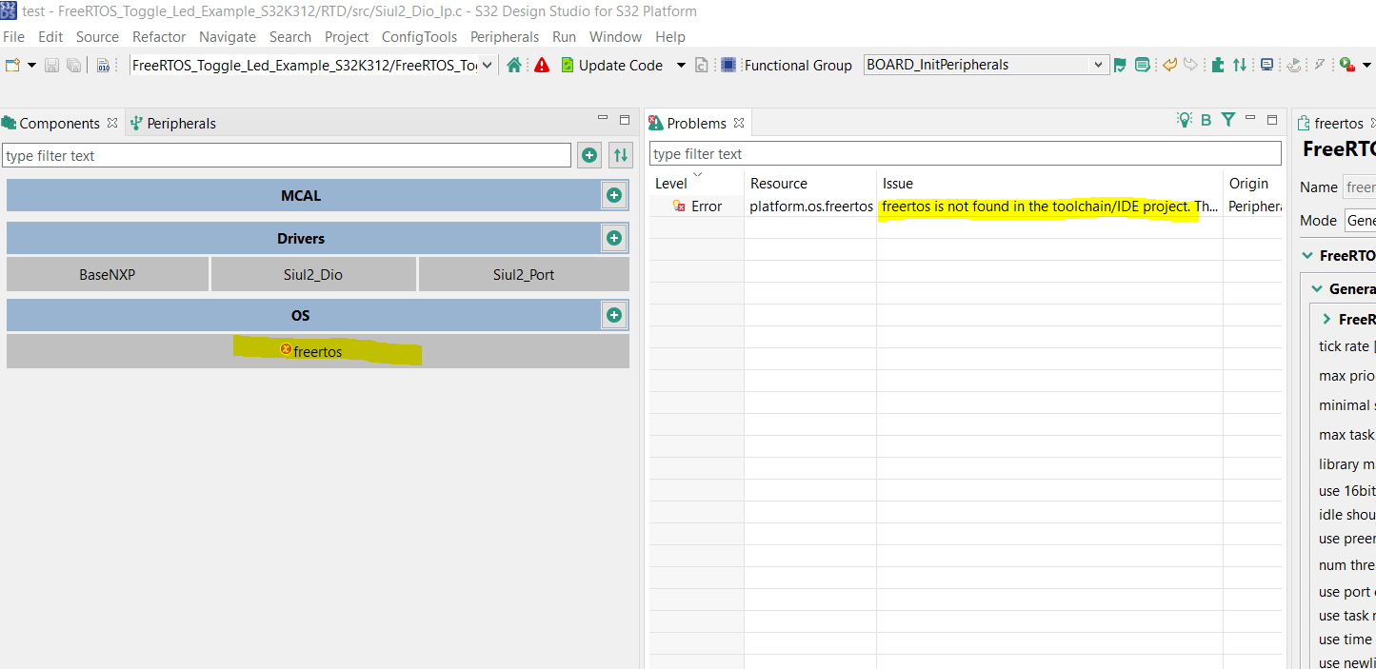The height and width of the screenshot is (669, 1376).
Task: Click the step-over arrow icon in toolbar
Action: [x=1294, y=65]
